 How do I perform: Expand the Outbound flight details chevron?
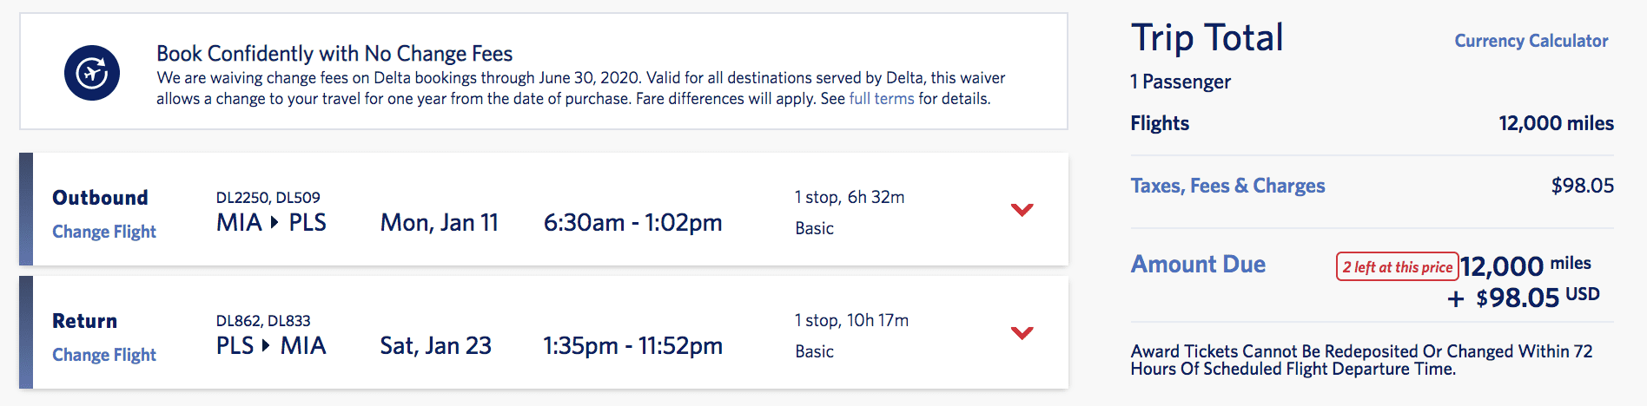[x=1022, y=210]
